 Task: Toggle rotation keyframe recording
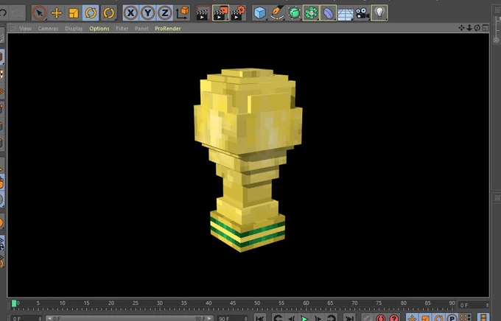(x=438, y=318)
